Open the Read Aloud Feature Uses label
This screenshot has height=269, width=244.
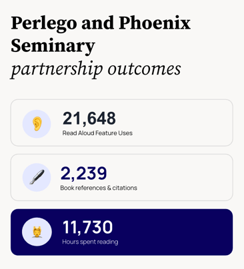click(x=97, y=133)
